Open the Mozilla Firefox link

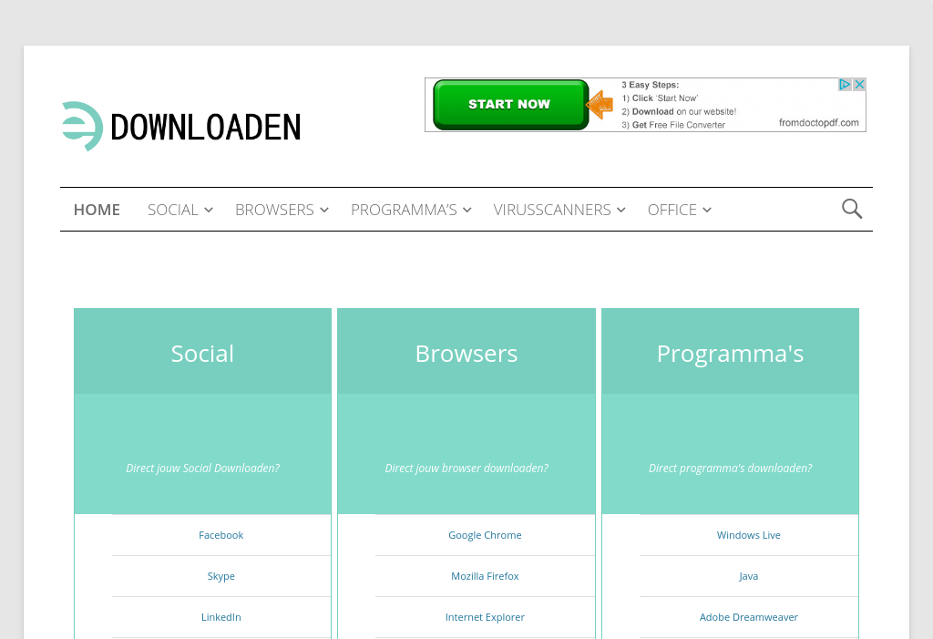485,576
